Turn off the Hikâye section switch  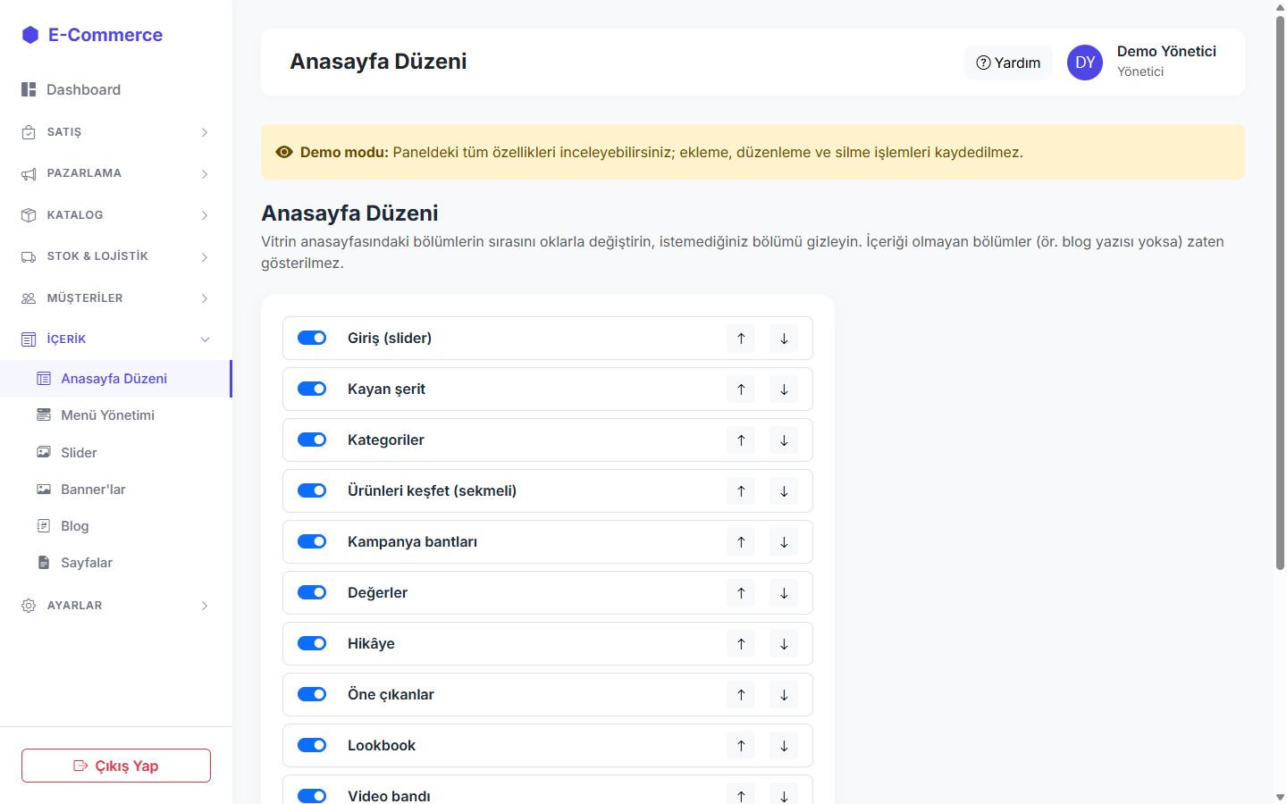(312, 643)
